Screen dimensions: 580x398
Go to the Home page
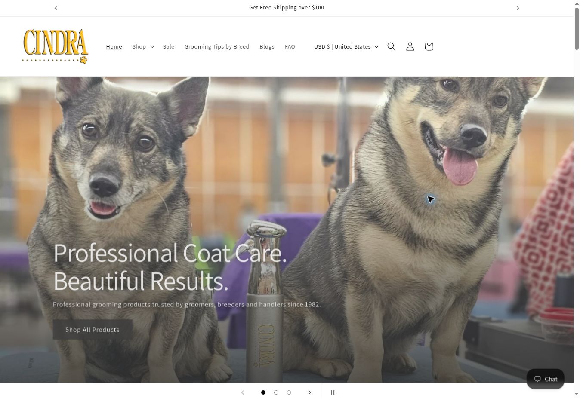click(x=114, y=46)
